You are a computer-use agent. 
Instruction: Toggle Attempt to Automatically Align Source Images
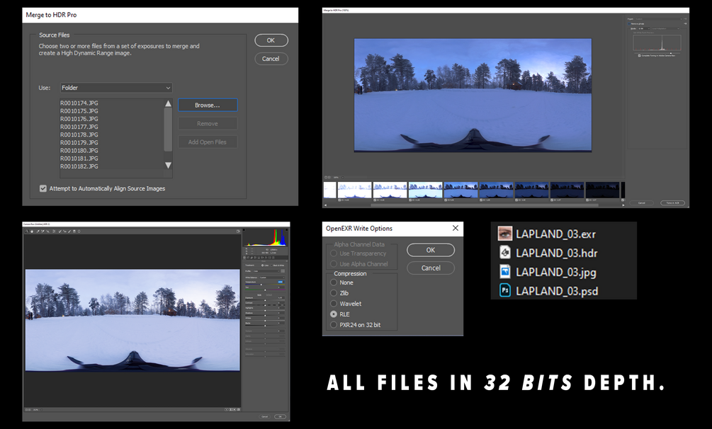(43, 188)
